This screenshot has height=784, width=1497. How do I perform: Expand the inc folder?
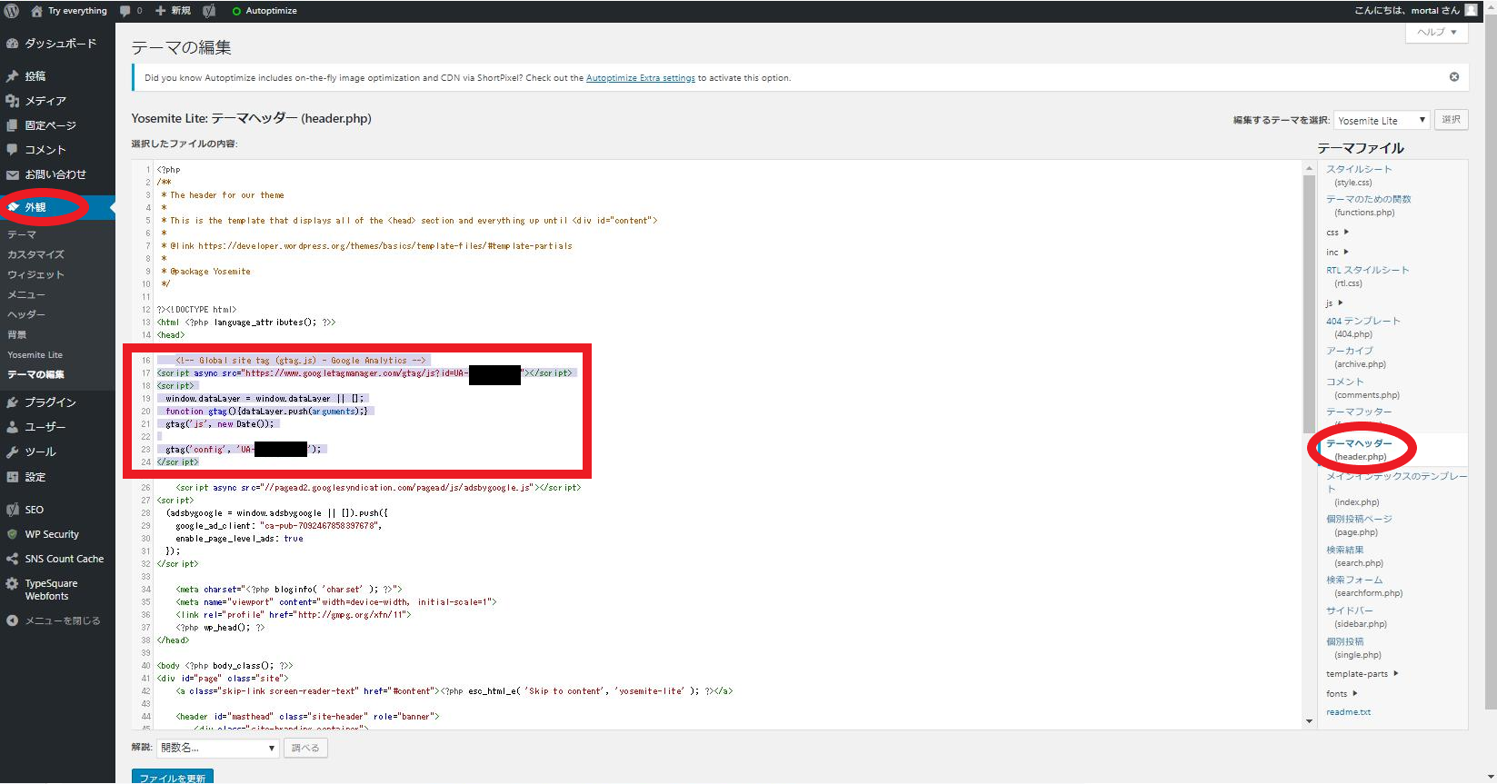(1337, 253)
